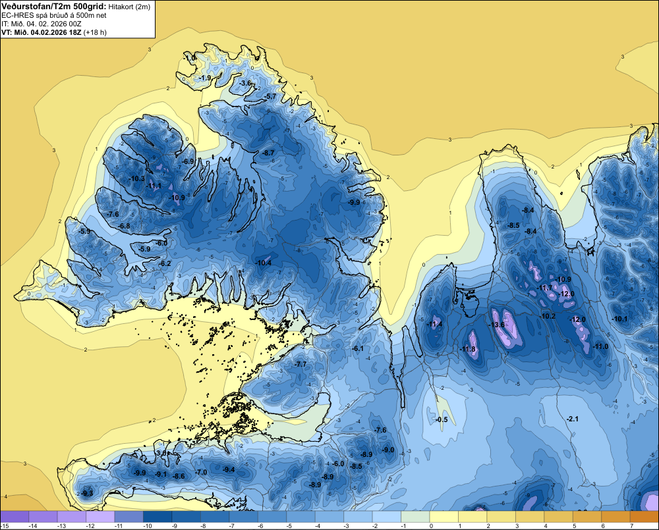Image resolution: width=659 pixels, height=530 pixels.
Task: Click the -10.3 temperature label
Action: (136, 178)
